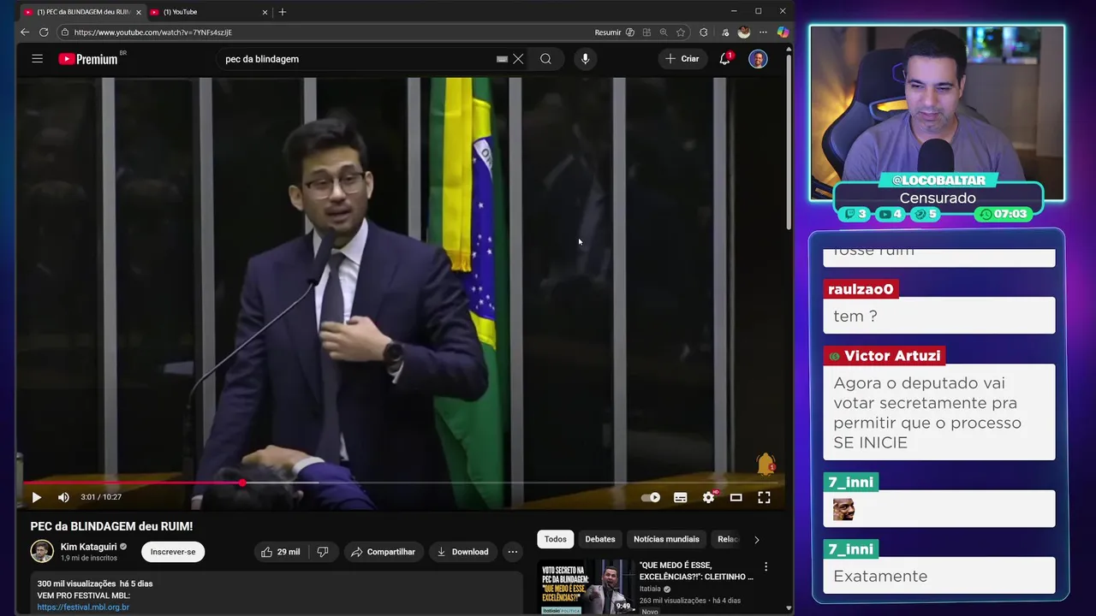Open the Kim Kataguiri channel name
This screenshot has height=616, width=1096.
click(88, 547)
